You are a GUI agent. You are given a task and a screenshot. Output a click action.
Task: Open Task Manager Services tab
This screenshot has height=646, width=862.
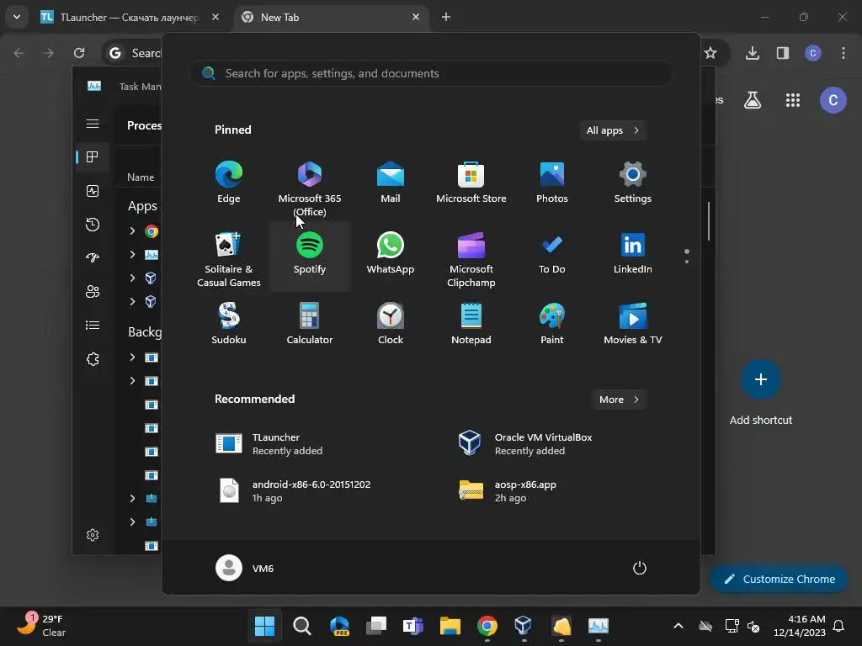coord(93,358)
